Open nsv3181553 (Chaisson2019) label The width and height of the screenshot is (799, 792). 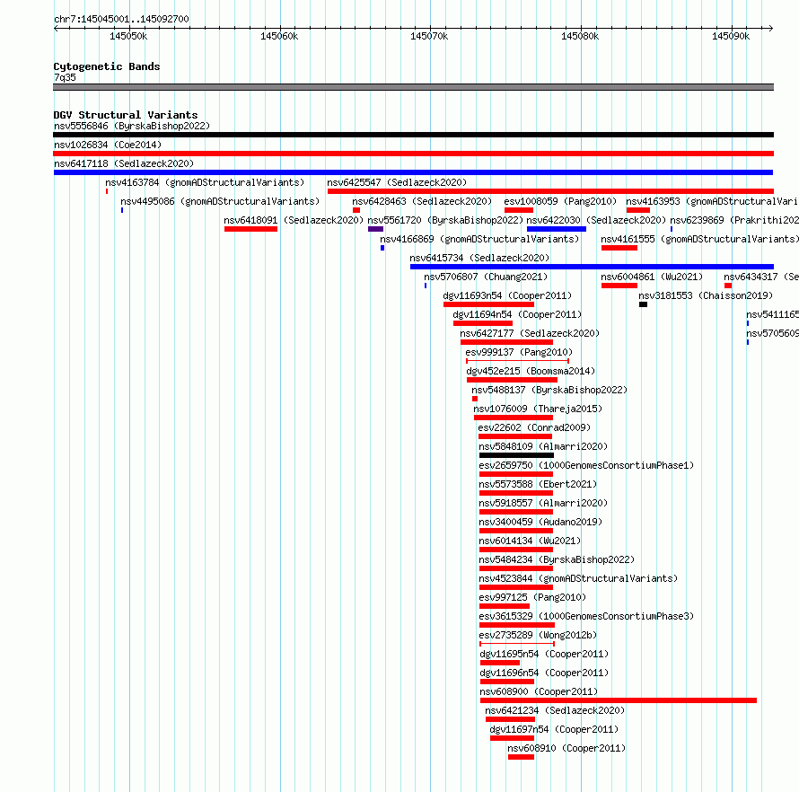(706, 295)
